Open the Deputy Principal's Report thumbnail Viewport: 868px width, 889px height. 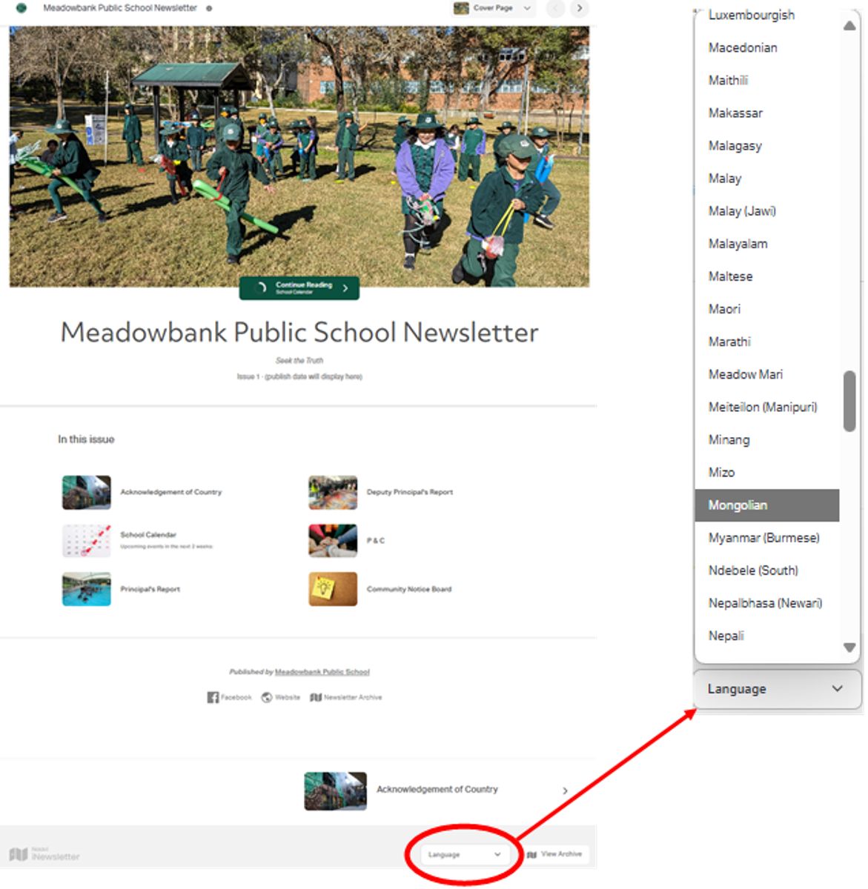coord(333,493)
